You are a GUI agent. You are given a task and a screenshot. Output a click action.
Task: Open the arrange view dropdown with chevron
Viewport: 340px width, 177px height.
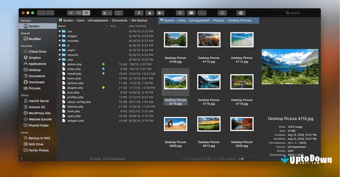(107, 13)
